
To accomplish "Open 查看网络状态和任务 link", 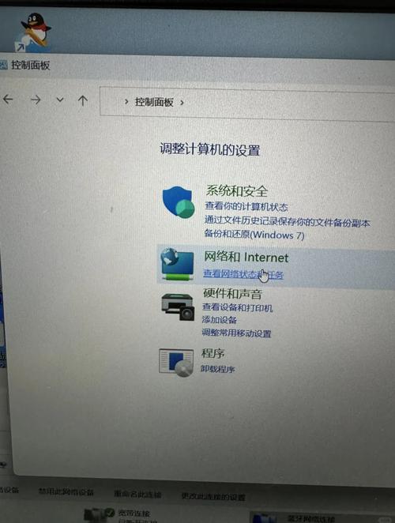I will pyautogui.click(x=243, y=274).
